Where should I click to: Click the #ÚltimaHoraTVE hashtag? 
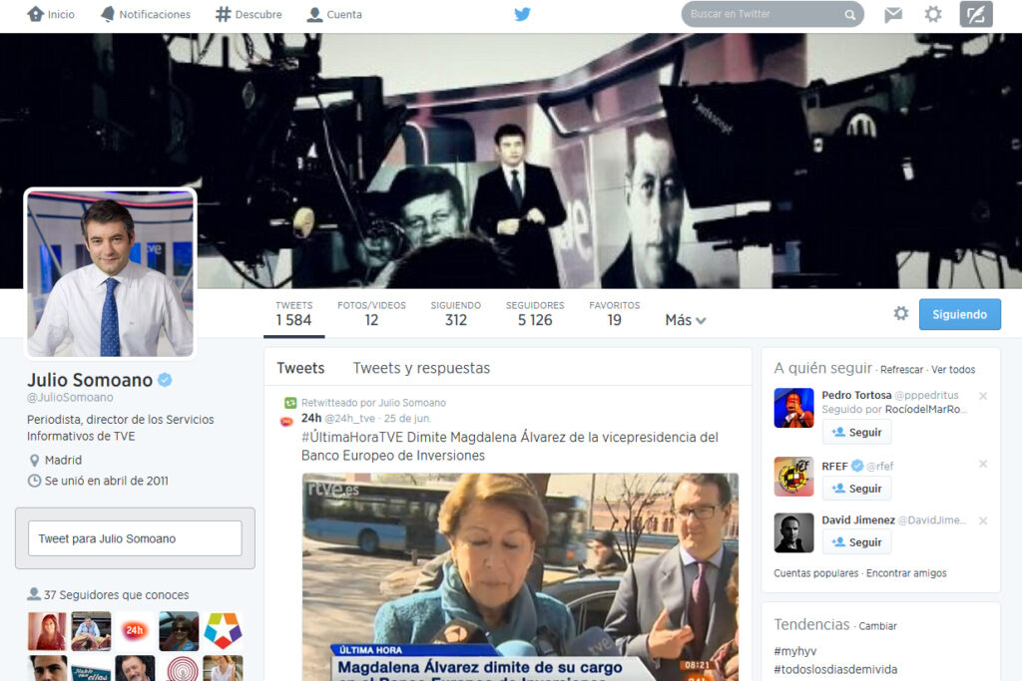(x=352, y=437)
